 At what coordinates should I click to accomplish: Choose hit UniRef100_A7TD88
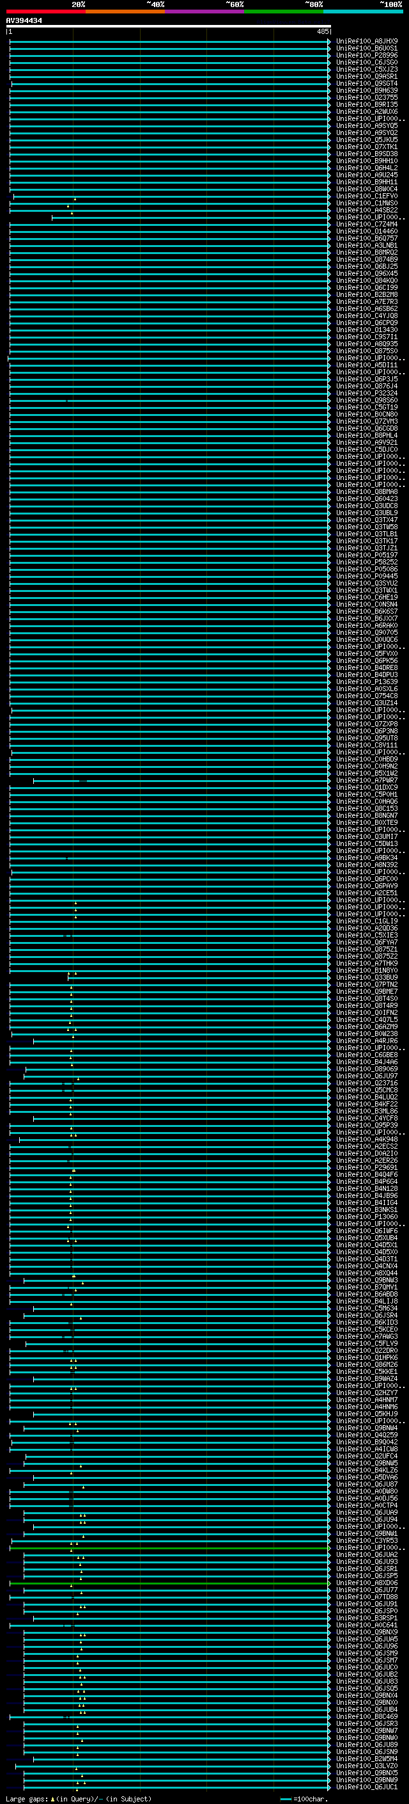[367, 1597]
